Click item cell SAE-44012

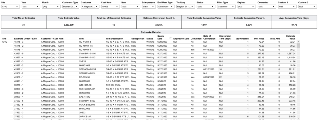(85, 97)
